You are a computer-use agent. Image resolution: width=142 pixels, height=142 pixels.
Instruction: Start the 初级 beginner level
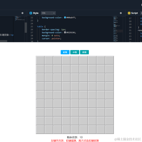[65, 52]
